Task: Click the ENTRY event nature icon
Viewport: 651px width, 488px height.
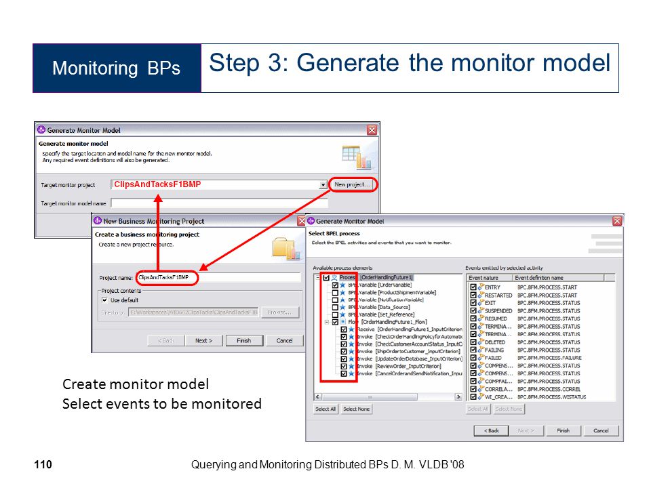Action: tap(481, 287)
